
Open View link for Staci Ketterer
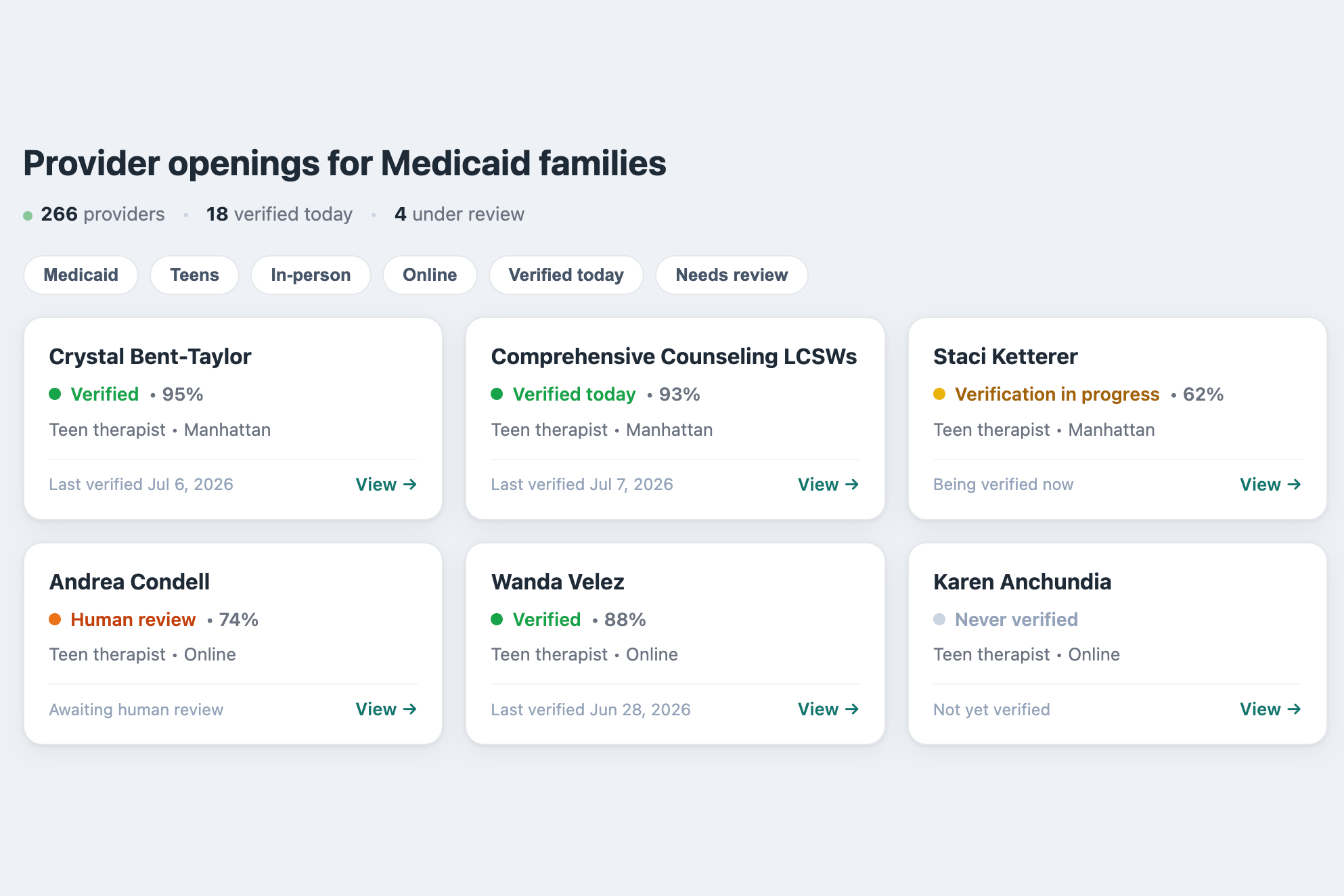pyautogui.click(x=1270, y=485)
